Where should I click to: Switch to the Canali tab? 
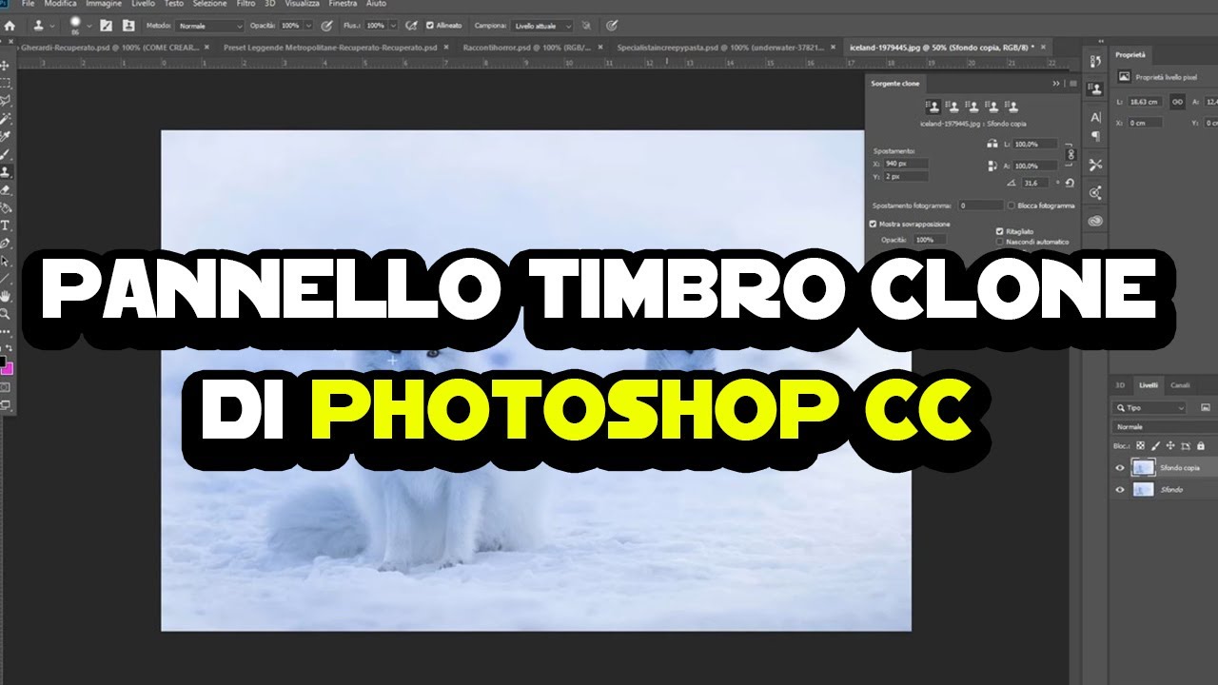click(x=1180, y=385)
